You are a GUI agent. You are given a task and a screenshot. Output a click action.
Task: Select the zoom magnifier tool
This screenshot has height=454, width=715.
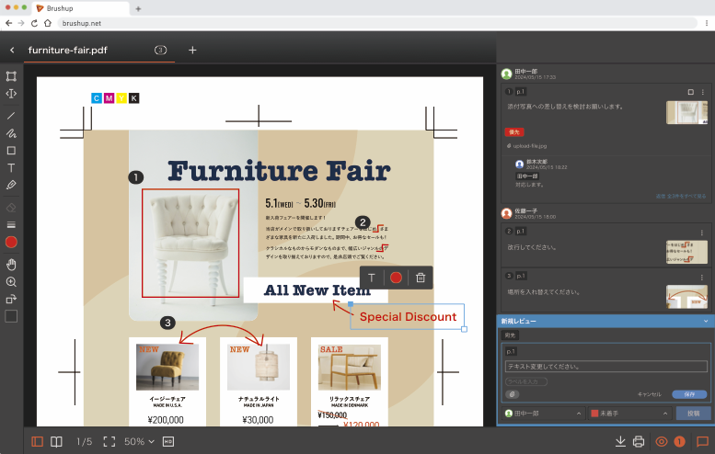pyautogui.click(x=11, y=282)
